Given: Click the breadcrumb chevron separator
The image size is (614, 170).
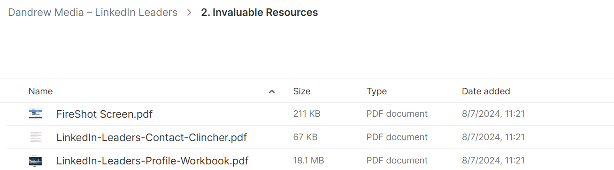Looking at the screenshot, I should tap(189, 13).
